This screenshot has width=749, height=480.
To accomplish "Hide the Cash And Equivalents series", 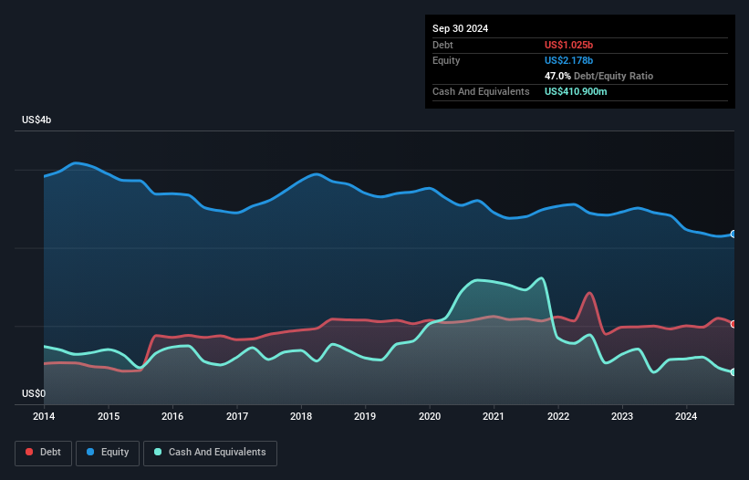I will click(x=210, y=453).
